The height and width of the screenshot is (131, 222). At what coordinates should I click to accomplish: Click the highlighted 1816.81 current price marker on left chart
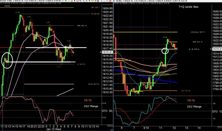click(x=108, y=52)
